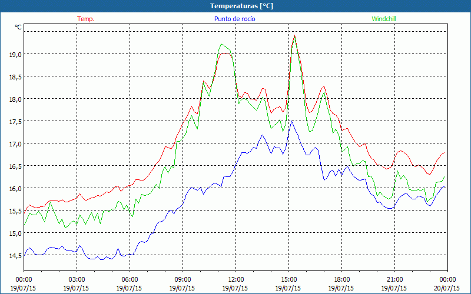The image size is (471, 294).
Task: Click the red temperature peak just after 15:00
Action: pos(295,35)
